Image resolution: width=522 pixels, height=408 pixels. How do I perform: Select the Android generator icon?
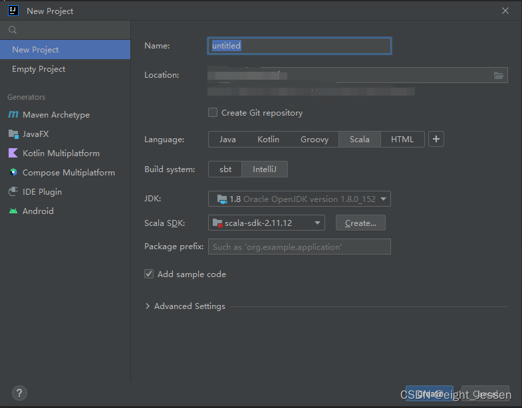click(13, 211)
